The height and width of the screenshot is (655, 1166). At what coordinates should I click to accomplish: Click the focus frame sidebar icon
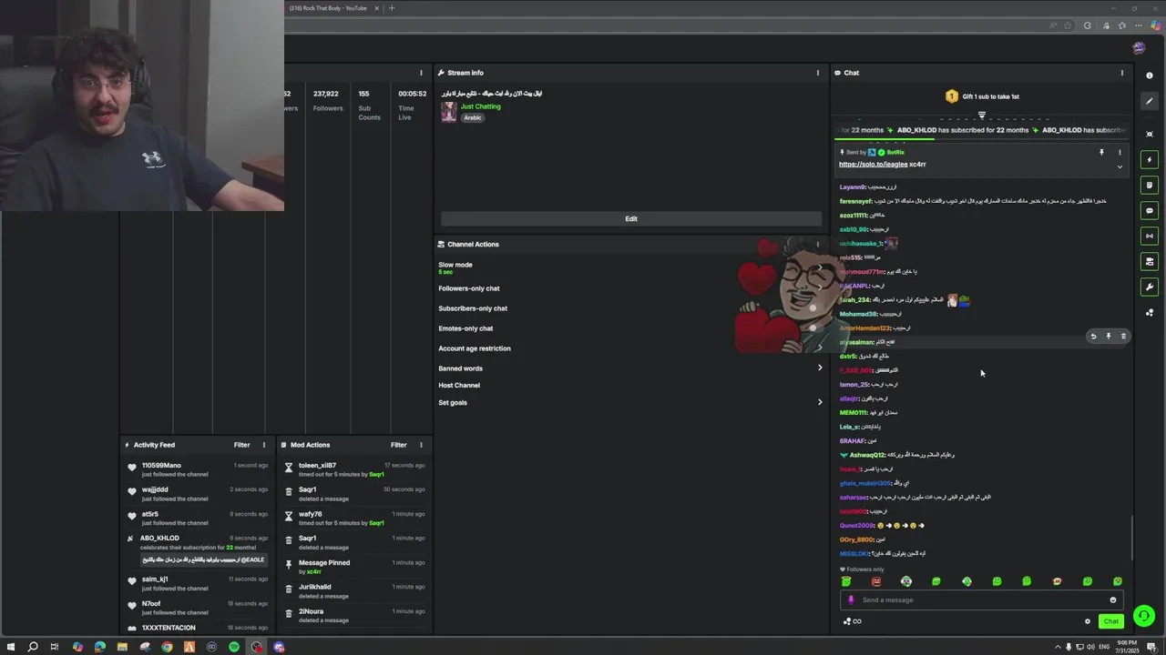point(1150,134)
